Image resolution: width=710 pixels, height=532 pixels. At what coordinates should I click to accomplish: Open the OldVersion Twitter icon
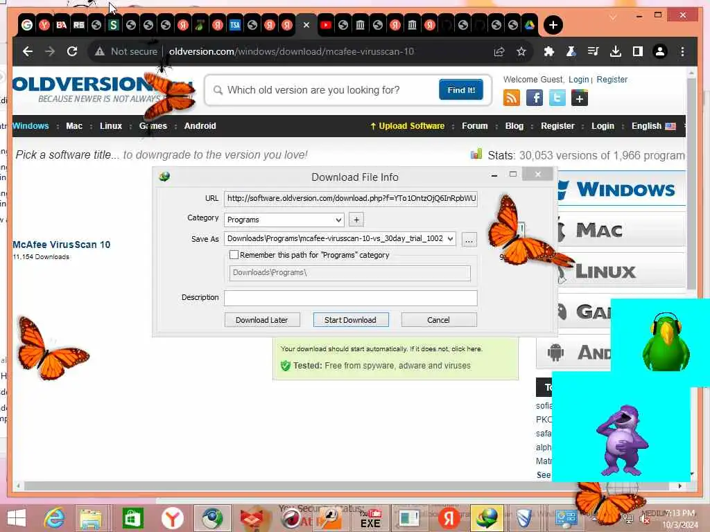557,98
